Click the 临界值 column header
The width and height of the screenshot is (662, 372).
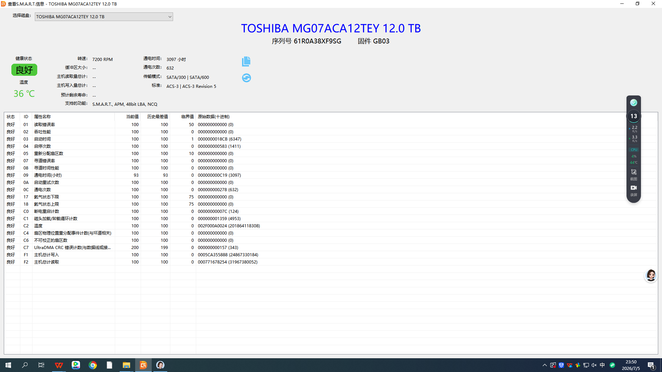click(x=183, y=117)
